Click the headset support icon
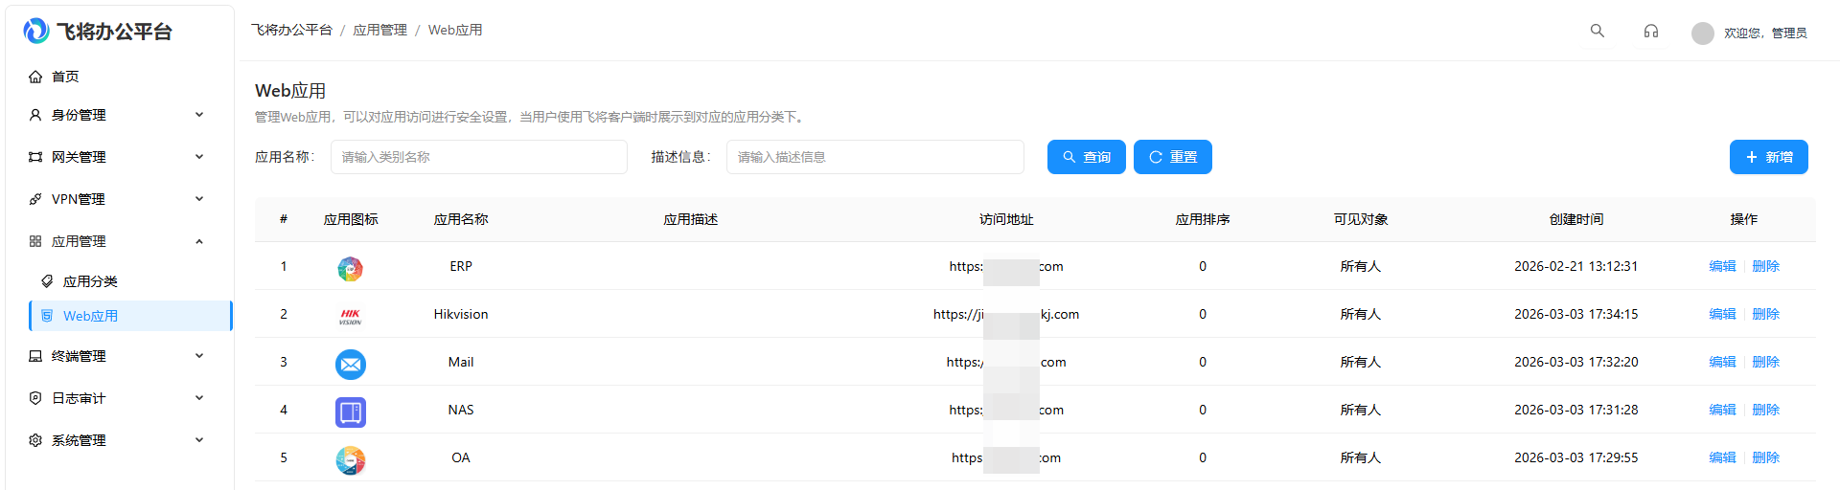 click(1651, 31)
